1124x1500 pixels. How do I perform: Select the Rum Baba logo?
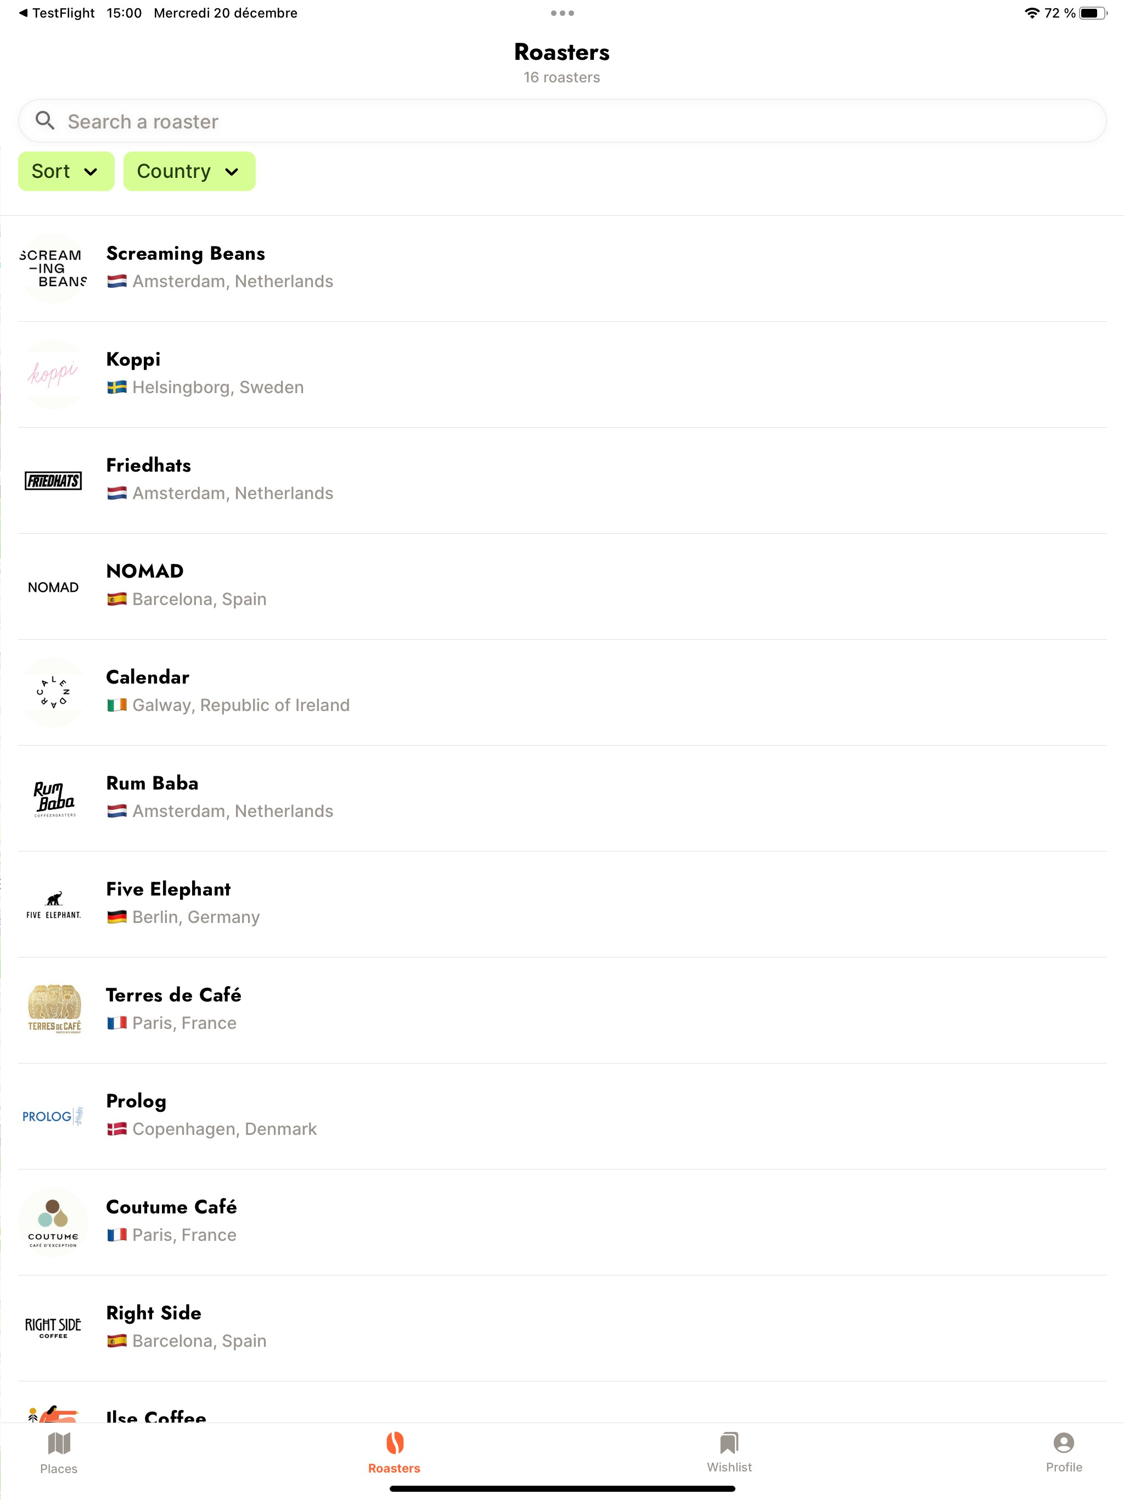54,799
